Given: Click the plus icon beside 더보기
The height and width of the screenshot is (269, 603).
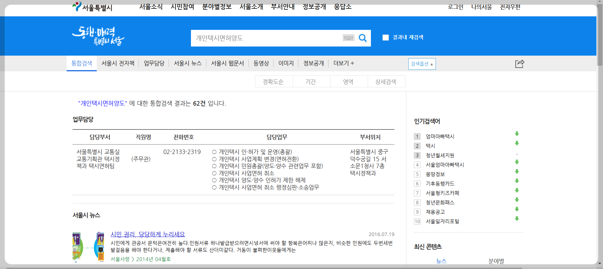Looking at the screenshot, I should pyautogui.click(x=352, y=63).
